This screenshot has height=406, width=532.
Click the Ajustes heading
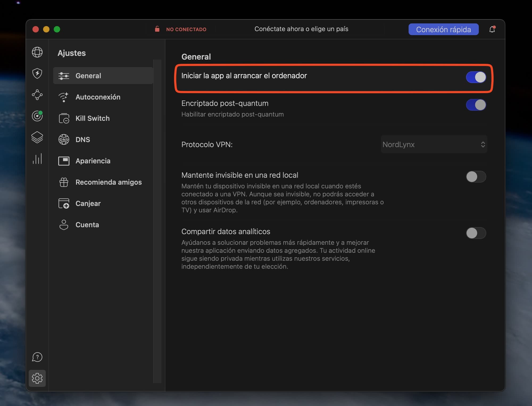(x=72, y=53)
